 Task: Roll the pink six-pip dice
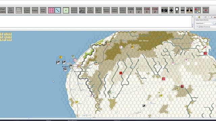[51, 10]
